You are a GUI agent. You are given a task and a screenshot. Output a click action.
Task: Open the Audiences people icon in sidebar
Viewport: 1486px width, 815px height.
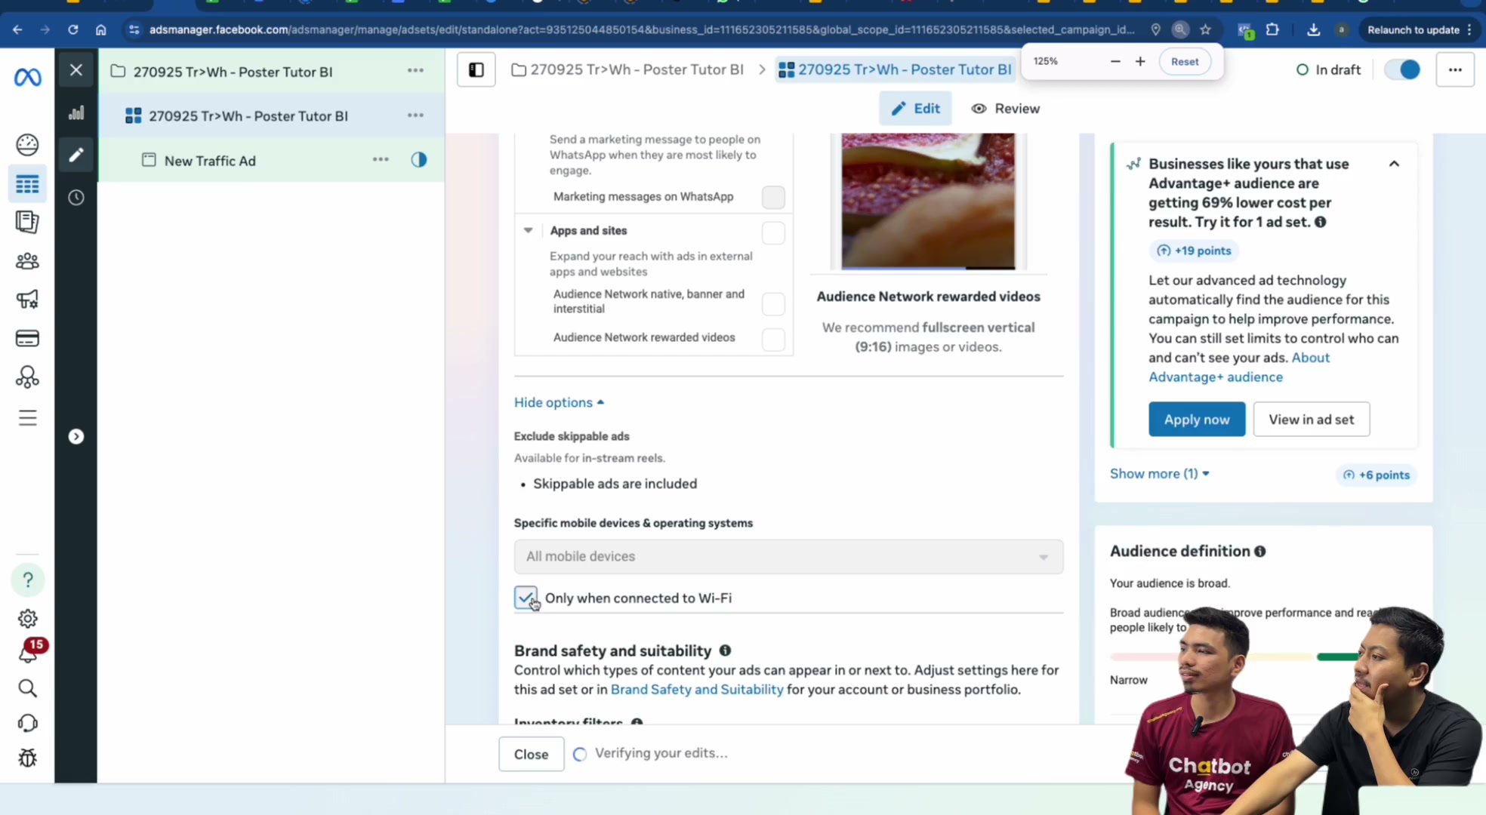click(27, 261)
